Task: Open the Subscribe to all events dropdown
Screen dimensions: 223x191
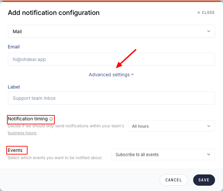Action: (163, 155)
